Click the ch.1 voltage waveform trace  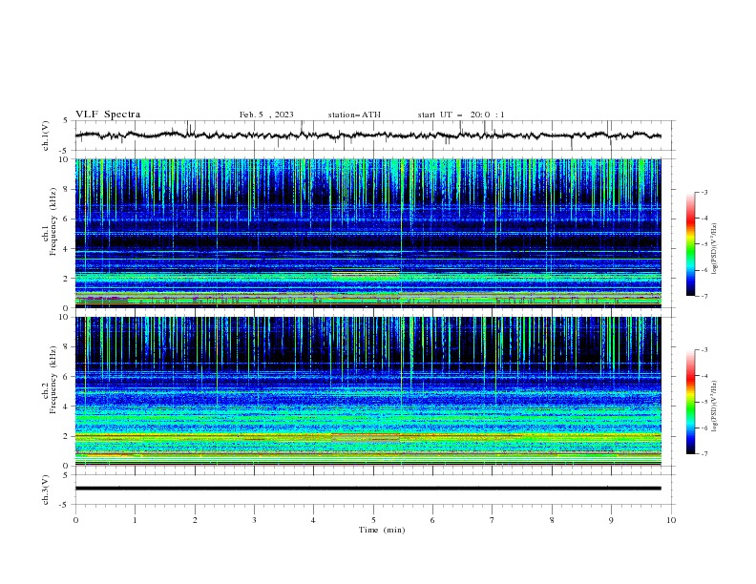click(367, 136)
